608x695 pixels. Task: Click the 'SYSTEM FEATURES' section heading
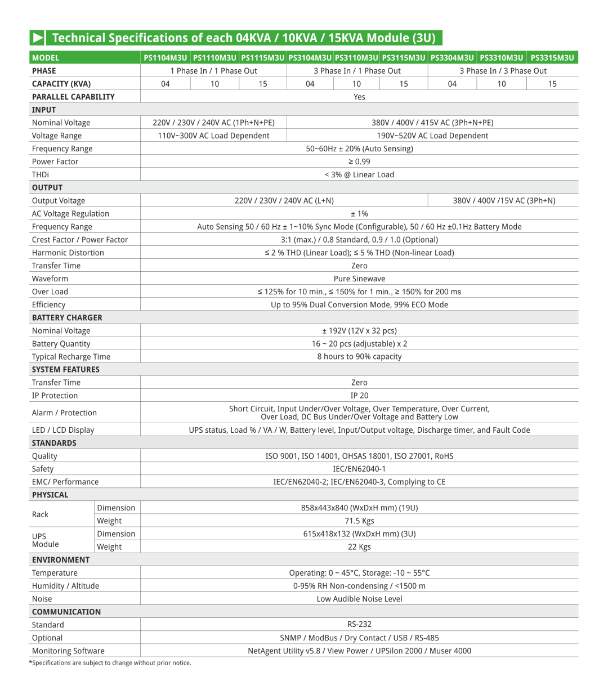pyautogui.click(x=66, y=370)
